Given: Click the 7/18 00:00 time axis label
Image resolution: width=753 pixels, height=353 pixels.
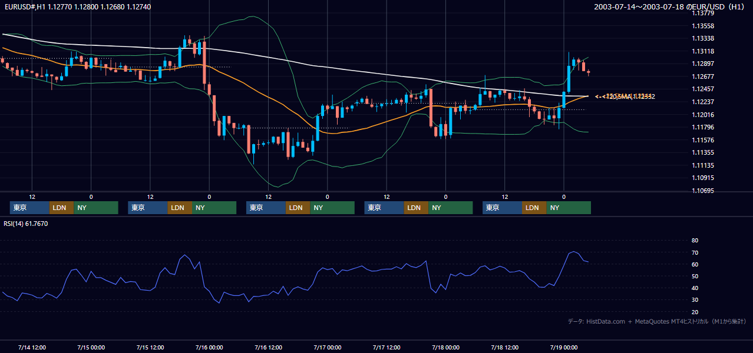Looking at the screenshot, I should (445, 347).
